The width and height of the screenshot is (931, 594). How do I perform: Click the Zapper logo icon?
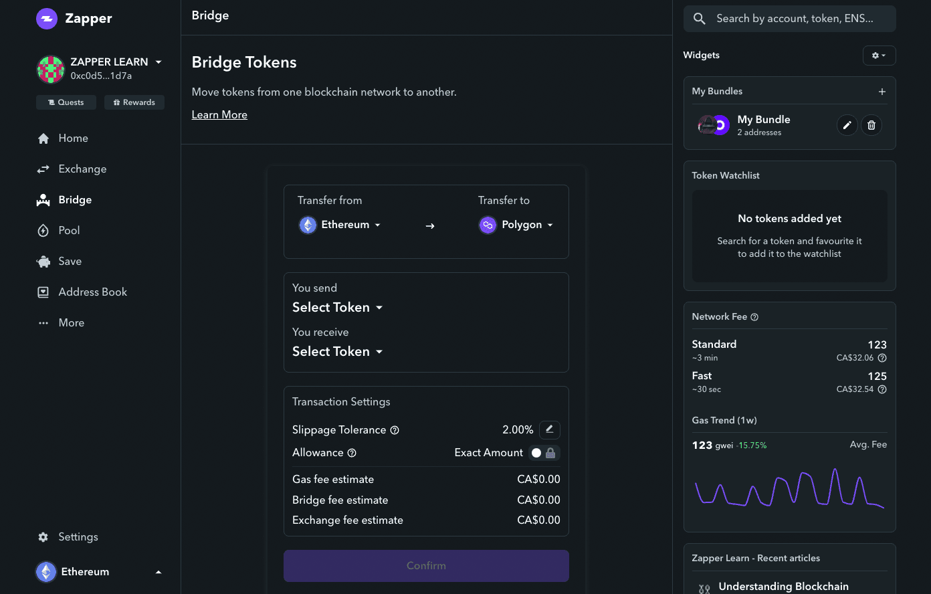47,19
